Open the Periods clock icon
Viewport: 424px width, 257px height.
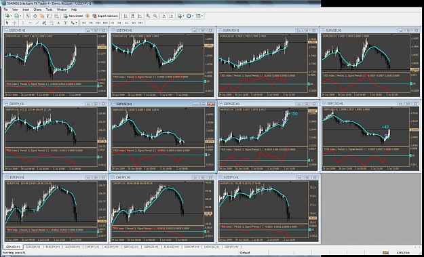[x=189, y=16]
